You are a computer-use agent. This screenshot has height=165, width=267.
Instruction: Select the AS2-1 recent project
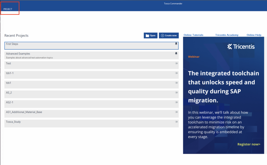click(92, 104)
